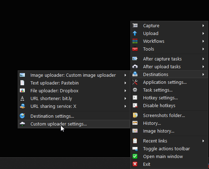Click the drive icon beside Destinations
Screen dimensions: 209x169
(135, 74)
